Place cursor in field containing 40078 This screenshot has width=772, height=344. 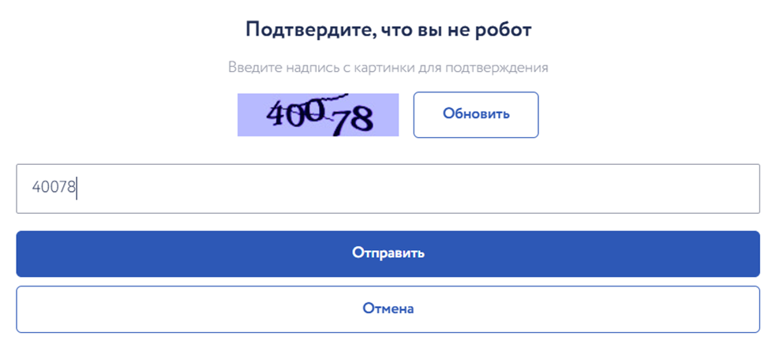[x=388, y=189]
